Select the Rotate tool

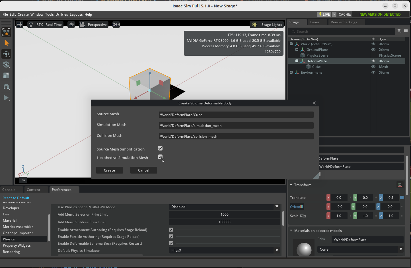(6, 65)
